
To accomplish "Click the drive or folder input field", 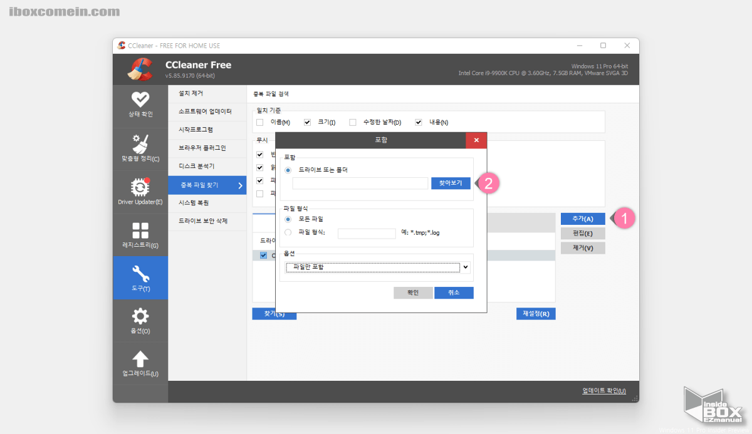I will [x=360, y=183].
